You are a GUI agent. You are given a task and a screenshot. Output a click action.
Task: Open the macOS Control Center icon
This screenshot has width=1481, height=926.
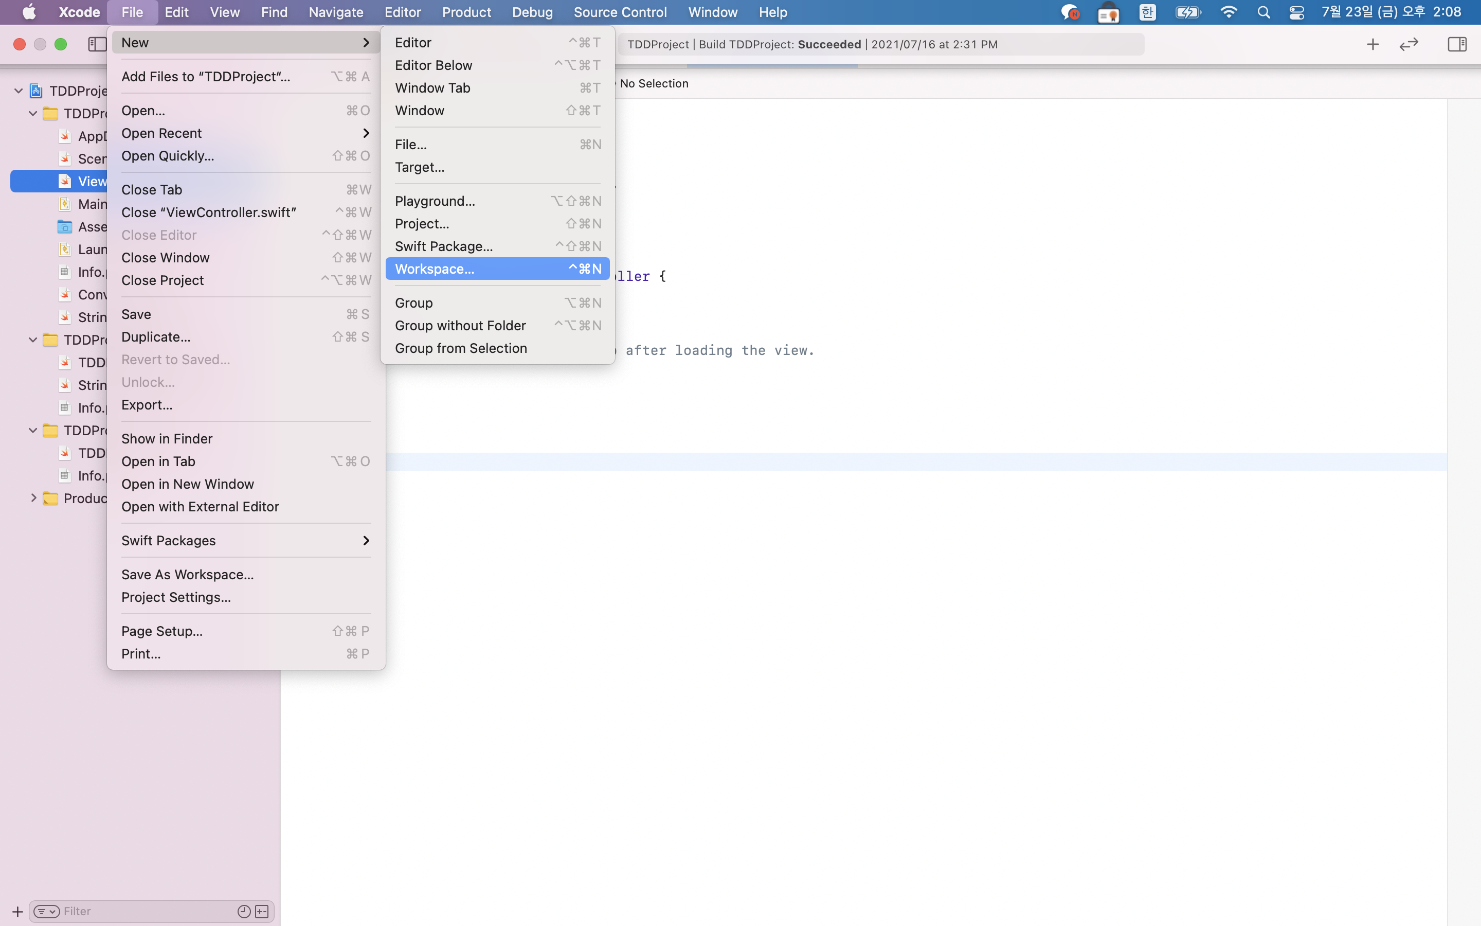tap(1296, 12)
